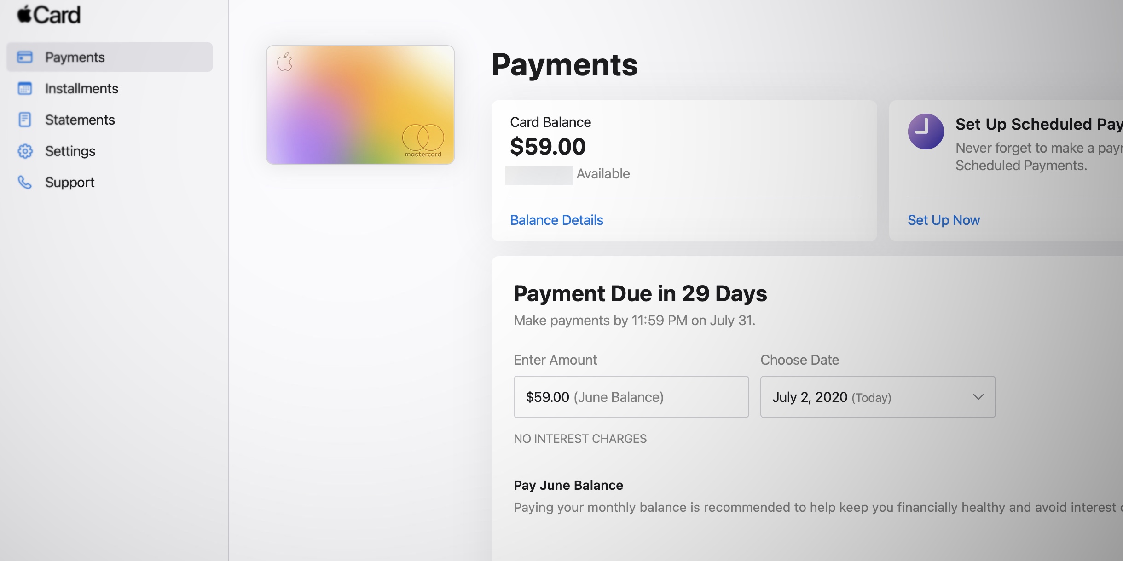Open the Installments menu item

point(81,88)
